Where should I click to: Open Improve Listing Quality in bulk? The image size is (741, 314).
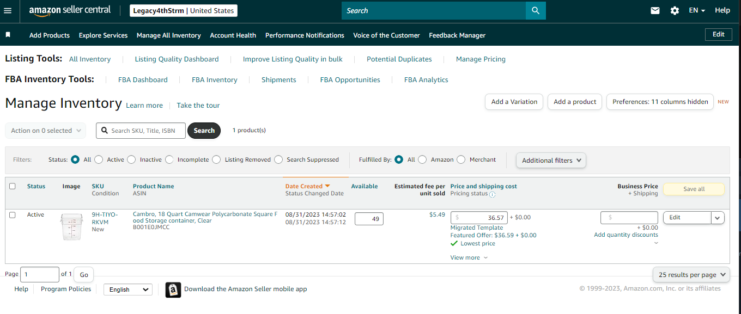(293, 59)
